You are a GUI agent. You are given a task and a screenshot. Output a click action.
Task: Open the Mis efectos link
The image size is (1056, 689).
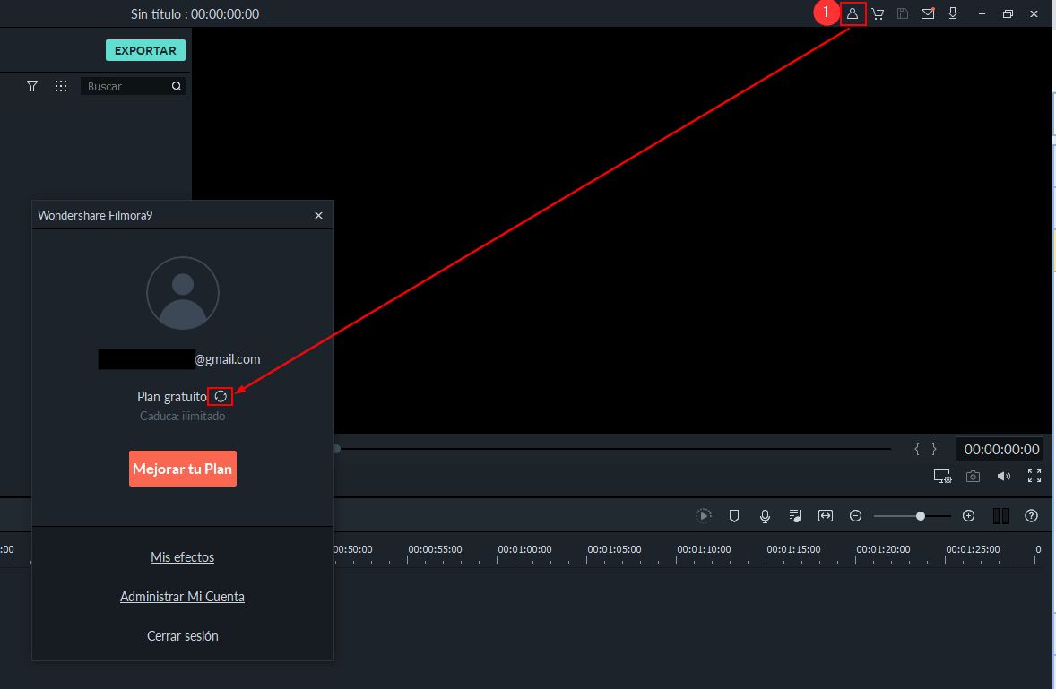click(x=183, y=557)
